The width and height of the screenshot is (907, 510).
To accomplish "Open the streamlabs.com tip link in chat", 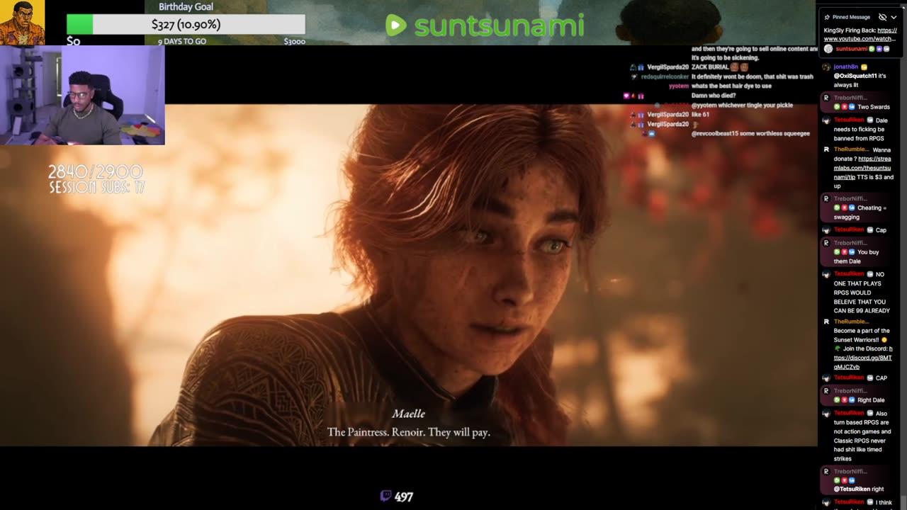I will (864, 168).
